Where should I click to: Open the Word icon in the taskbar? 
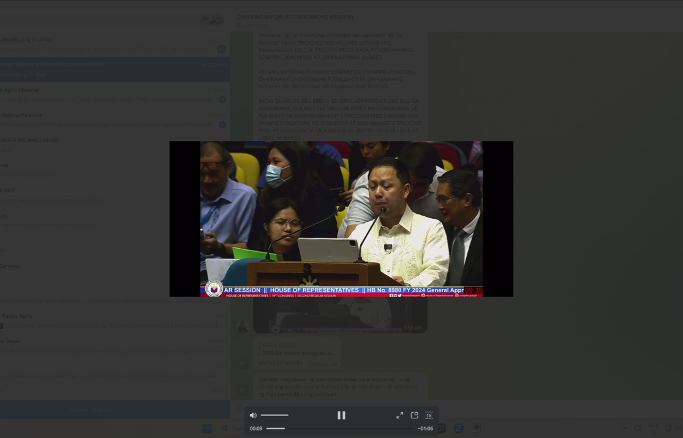[x=476, y=428]
